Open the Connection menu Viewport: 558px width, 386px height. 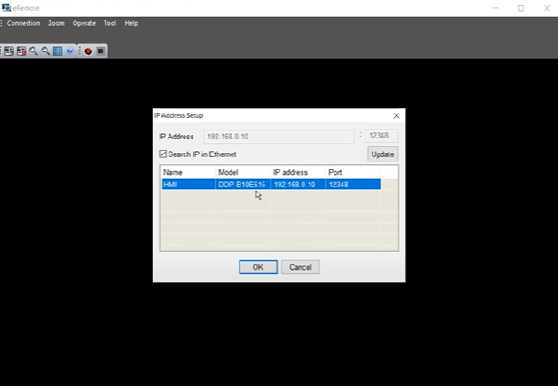[24, 23]
